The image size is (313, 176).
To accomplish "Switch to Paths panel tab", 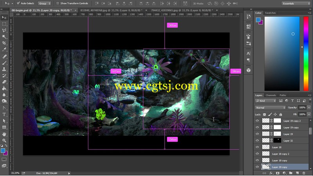I will pos(282,95).
